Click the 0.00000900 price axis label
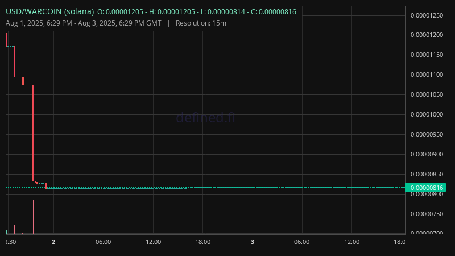This screenshot has width=455, height=256. [427, 154]
